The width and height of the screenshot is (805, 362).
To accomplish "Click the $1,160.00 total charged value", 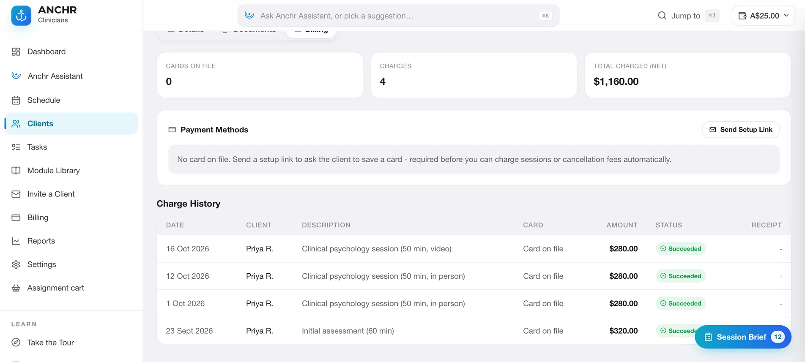I will 616,82.
